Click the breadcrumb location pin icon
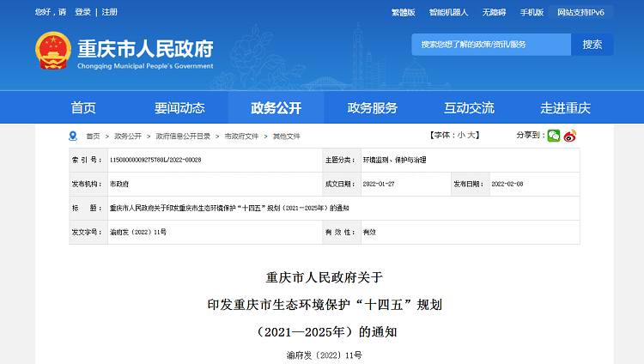 click(x=72, y=136)
